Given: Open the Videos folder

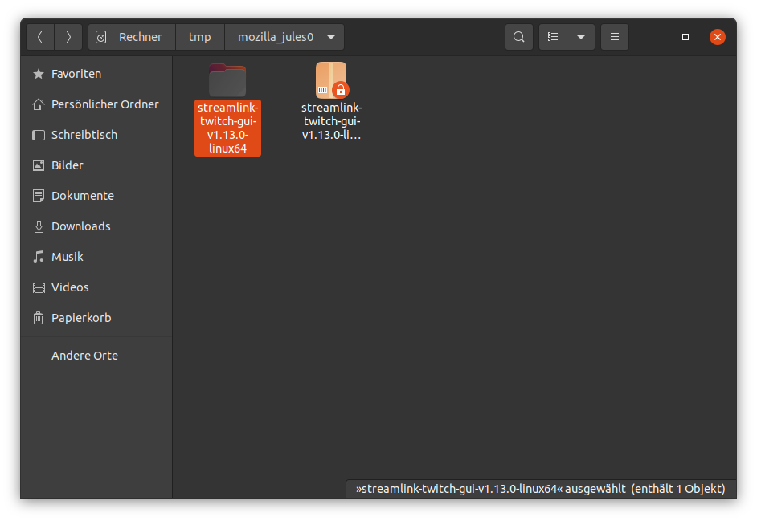Looking at the screenshot, I should (x=96, y=287).
